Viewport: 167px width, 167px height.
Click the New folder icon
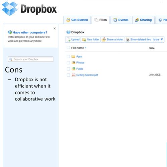tap(84, 40)
